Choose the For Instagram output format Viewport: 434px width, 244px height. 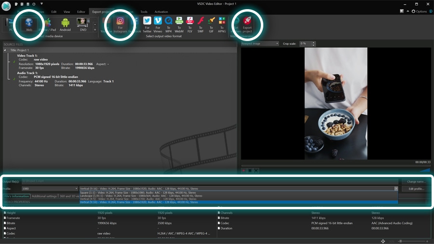(120, 25)
